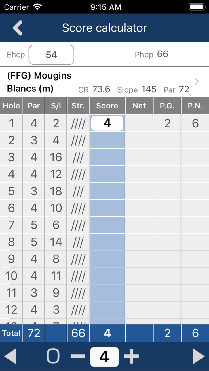Tap the Wi-Fi icon in status bar
Image resolution: width=209 pixels, height=371 pixels.
point(37,7)
